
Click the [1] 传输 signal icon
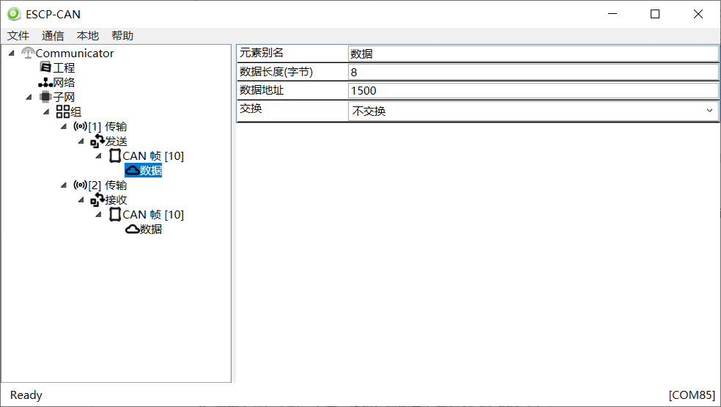pos(81,126)
